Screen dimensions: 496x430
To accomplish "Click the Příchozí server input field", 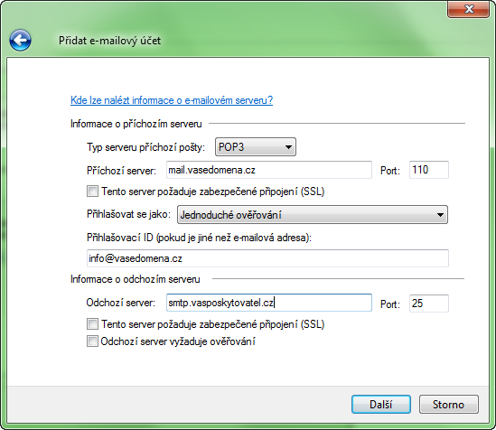I will pyautogui.click(x=269, y=170).
